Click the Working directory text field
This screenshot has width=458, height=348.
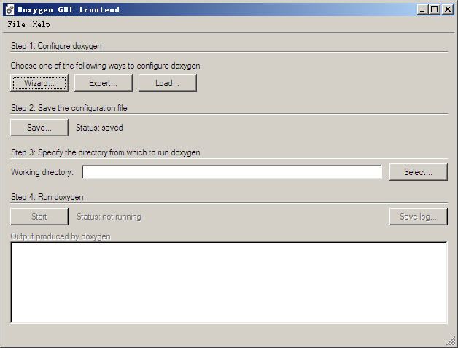point(232,172)
